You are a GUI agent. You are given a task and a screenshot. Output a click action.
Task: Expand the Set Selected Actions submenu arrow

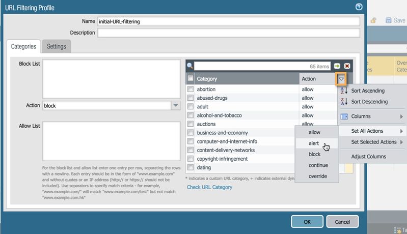[x=401, y=142]
